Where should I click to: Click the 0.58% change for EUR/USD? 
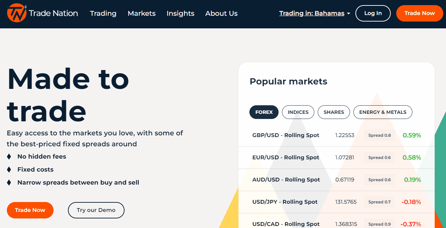(x=412, y=158)
